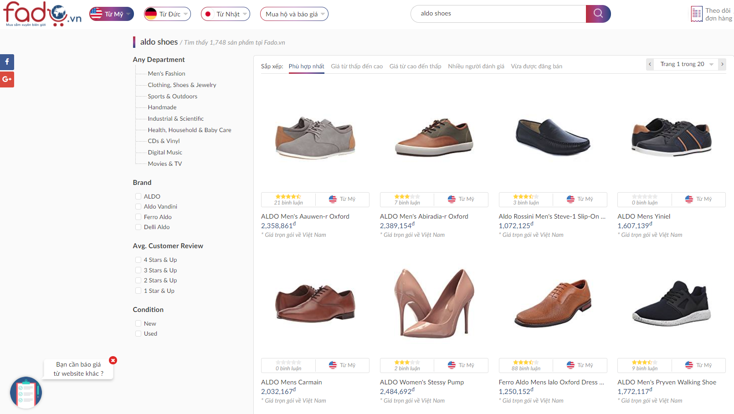Click US flag on ALDO Mens Yiniel card
Viewport: 734px width, 414px height.
[689, 199]
